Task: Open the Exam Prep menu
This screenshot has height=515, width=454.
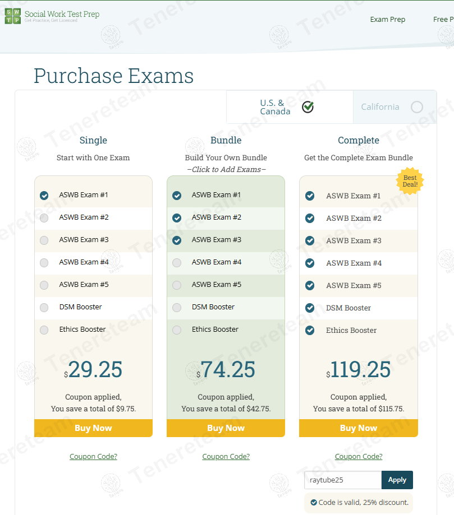Action: (387, 20)
